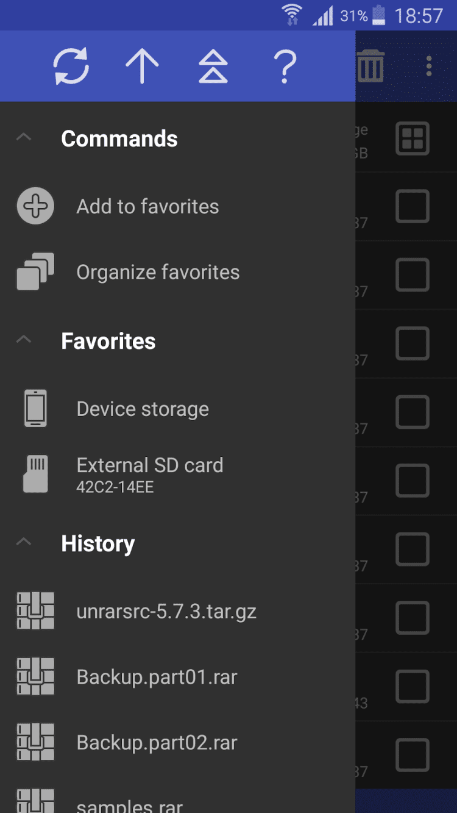Tap the select-all grid icon at top of the list
The height and width of the screenshot is (813, 457).
(413, 138)
